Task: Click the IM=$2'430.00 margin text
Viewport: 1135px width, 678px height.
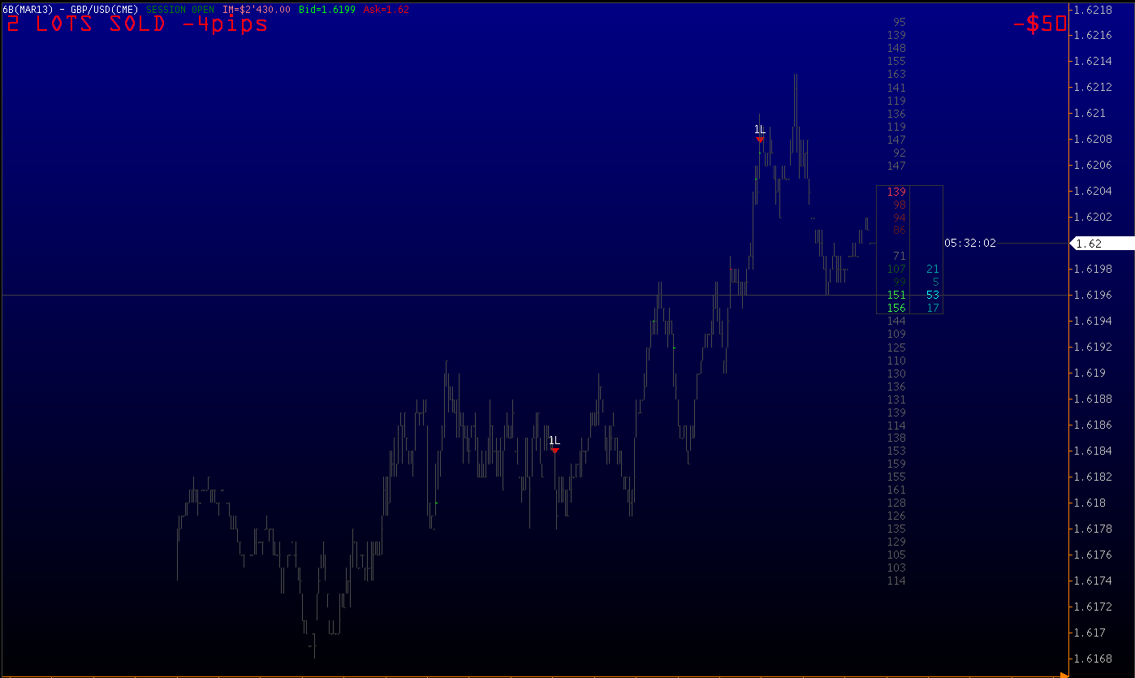Action: 257,10
